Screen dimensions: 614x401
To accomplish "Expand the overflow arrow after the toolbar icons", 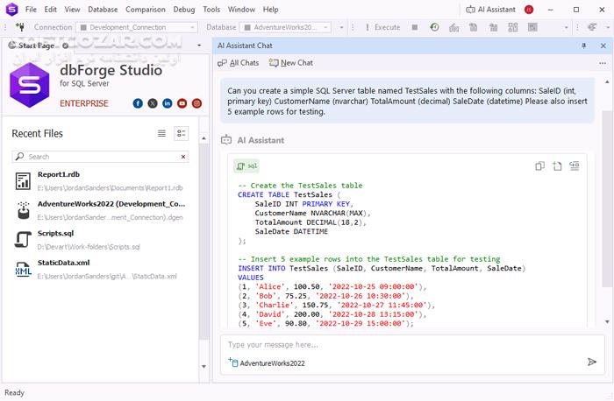I will (x=566, y=27).
